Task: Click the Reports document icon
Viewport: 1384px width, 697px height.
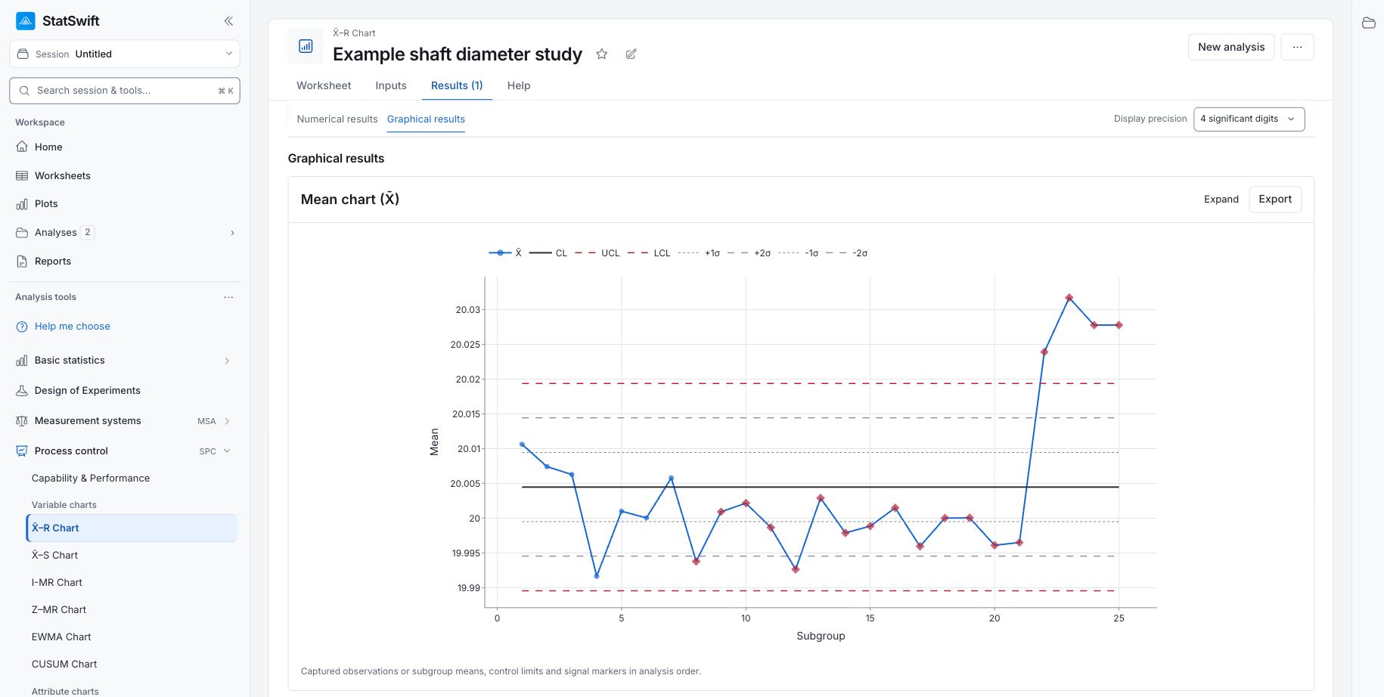Action: (22, 262)
